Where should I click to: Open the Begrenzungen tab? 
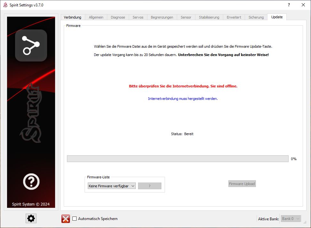point(162,17)
